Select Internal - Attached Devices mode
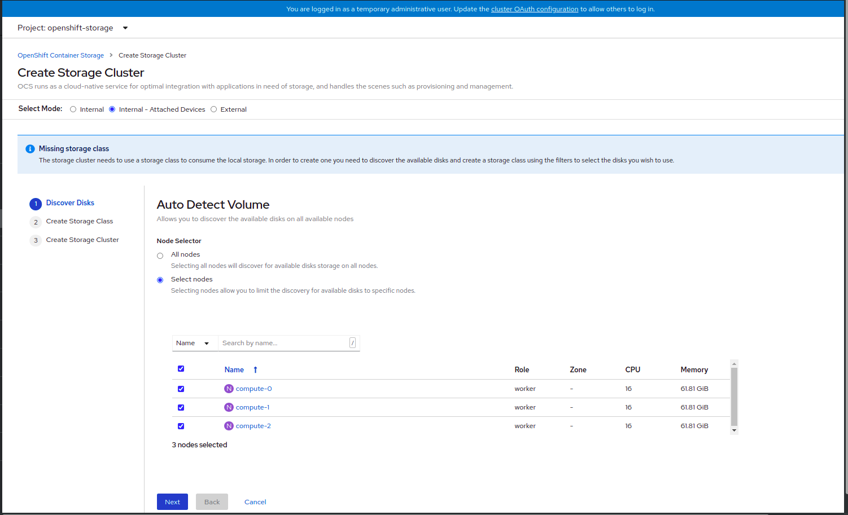Viewport: 848px width, 515px height. [x=112, y=109]
